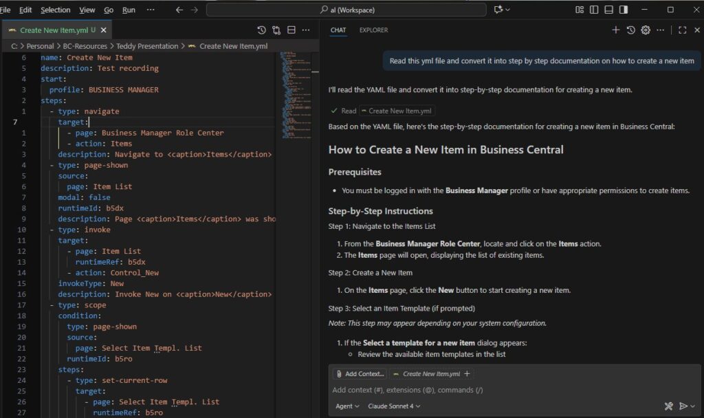Open timeline history icon in editor toolbar

pyautogui.click(x=261, y=30)
